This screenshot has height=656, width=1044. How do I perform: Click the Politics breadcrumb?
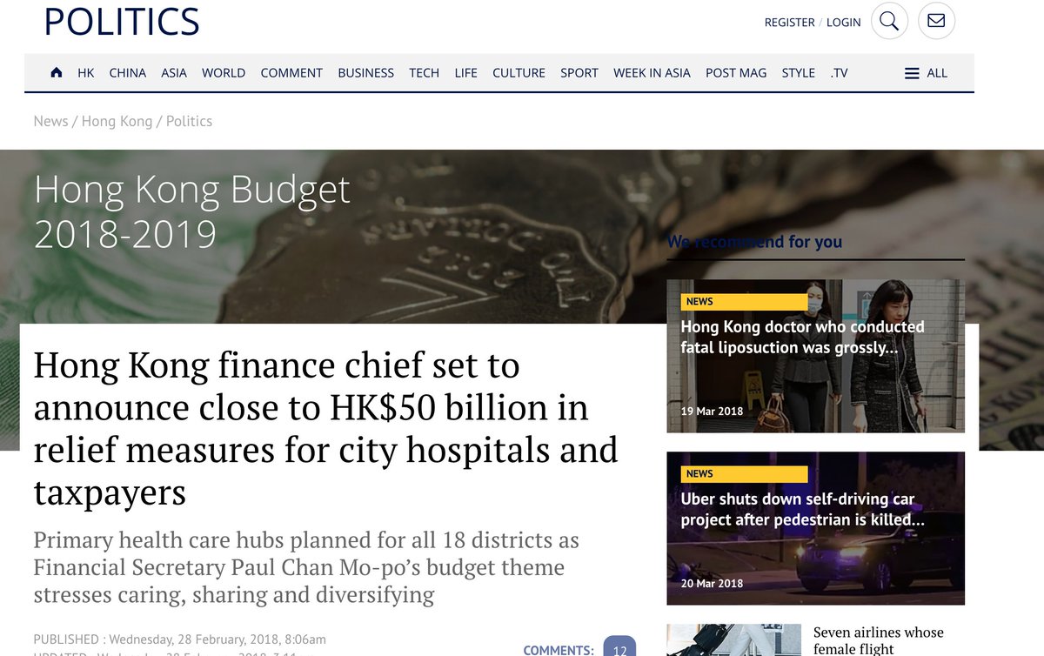189,121
